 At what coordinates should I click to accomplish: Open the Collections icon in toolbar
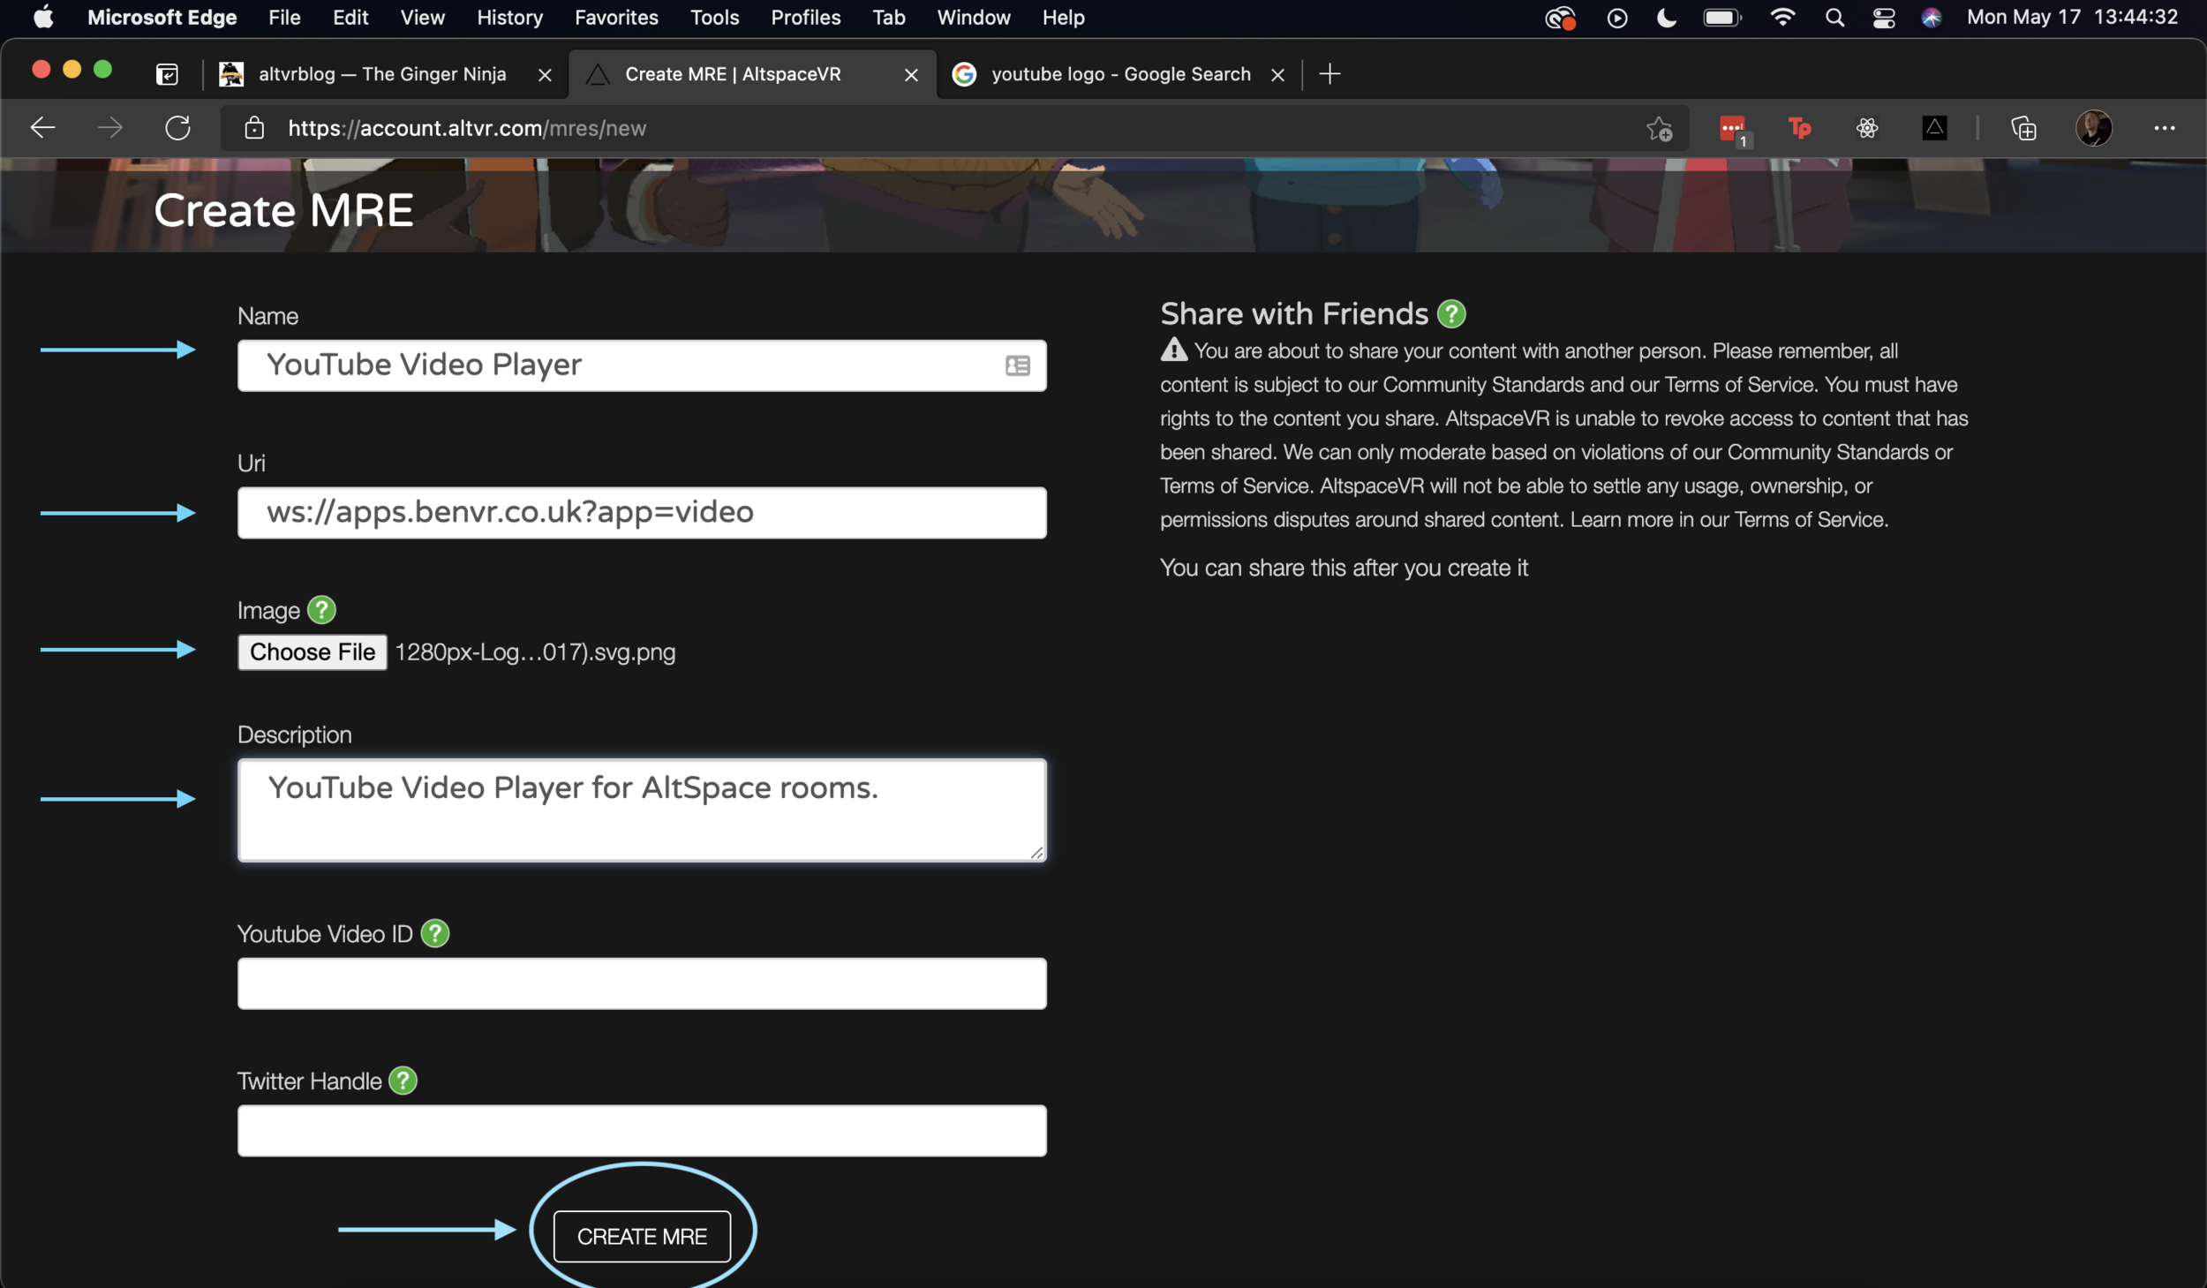[2022, 129]
